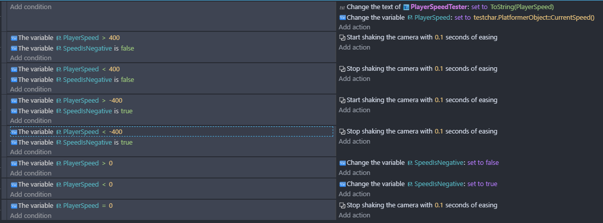Click "Add condition" under the "PlayerSpeed = 0" condition
The width and height of the screenshot is (603, 223).
(30, 216)
